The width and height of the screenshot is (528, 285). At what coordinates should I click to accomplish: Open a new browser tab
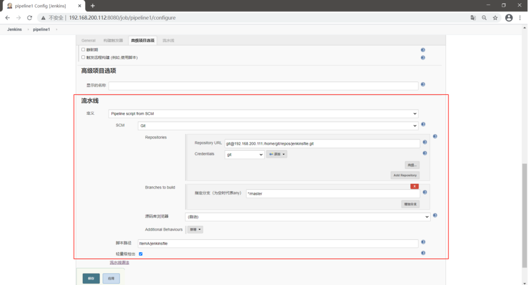[92, 6]
